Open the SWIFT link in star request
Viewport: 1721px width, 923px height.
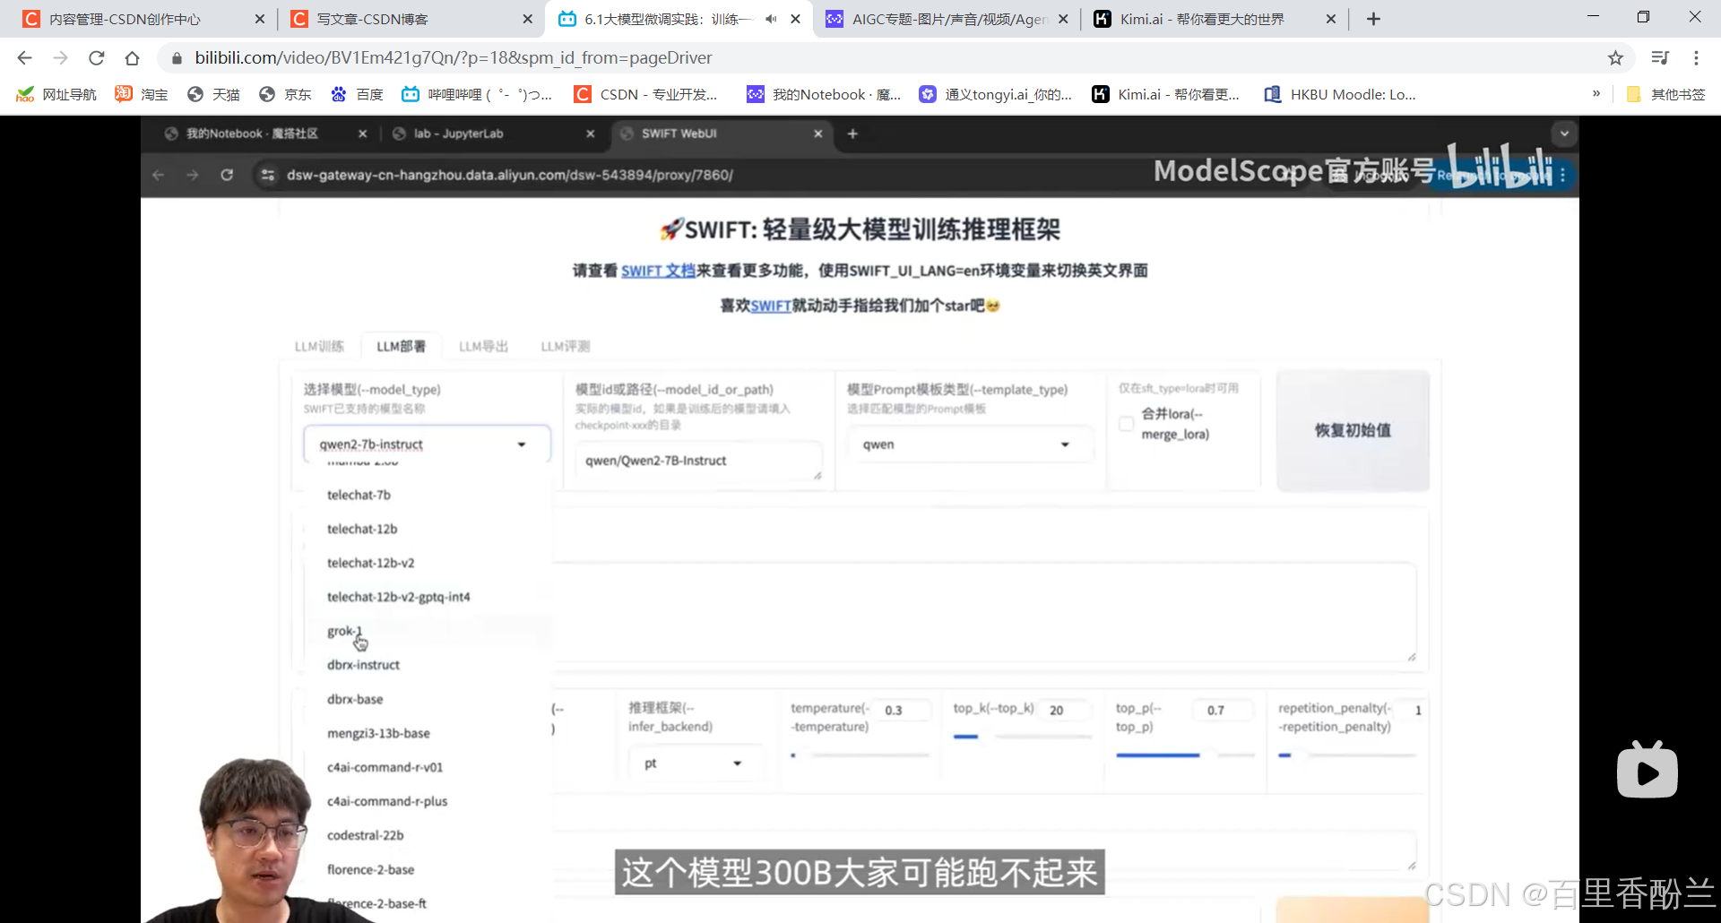pos(771,306)
